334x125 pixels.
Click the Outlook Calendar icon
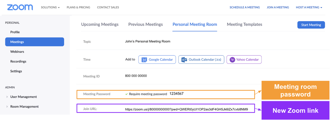(x=184, y=59)
